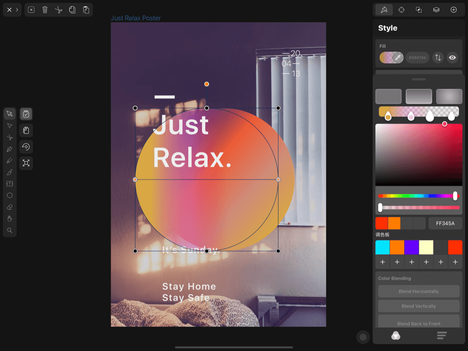Screen dimensions: 468x351
Task: Add color below the cyan swatch
Action: (x=383, y=262)
